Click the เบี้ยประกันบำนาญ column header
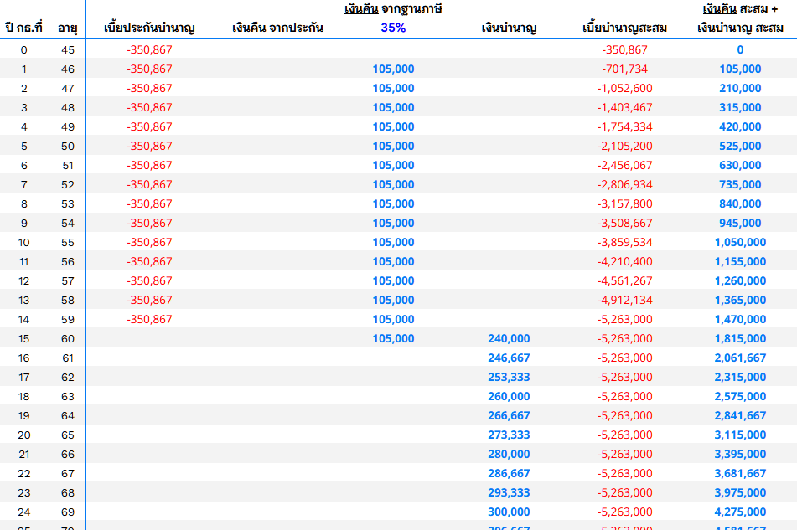Screen dimensions: 797x530 click(x=149, y=28)
